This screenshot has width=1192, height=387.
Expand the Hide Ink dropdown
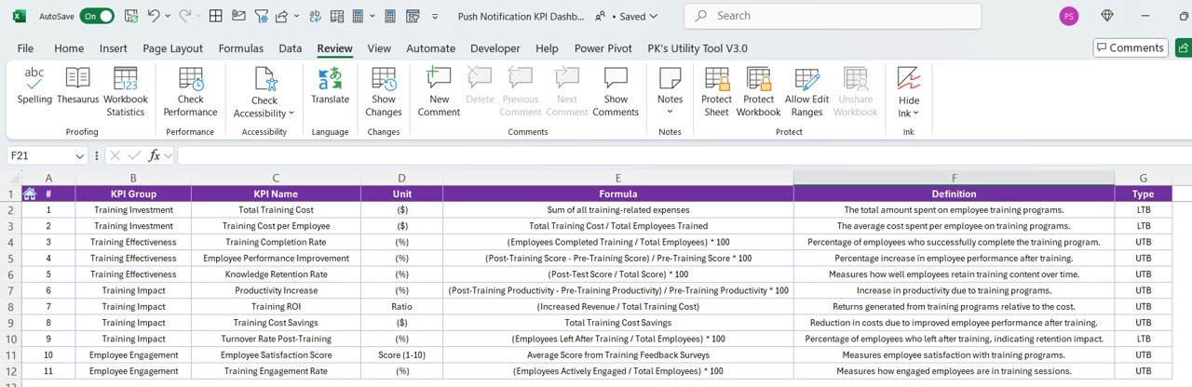click(x=916, y=113)
